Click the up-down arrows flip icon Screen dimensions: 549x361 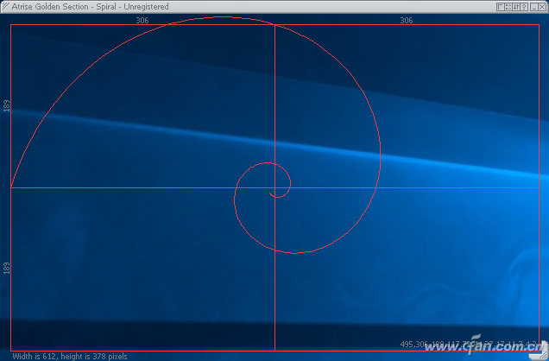point(516,6)
